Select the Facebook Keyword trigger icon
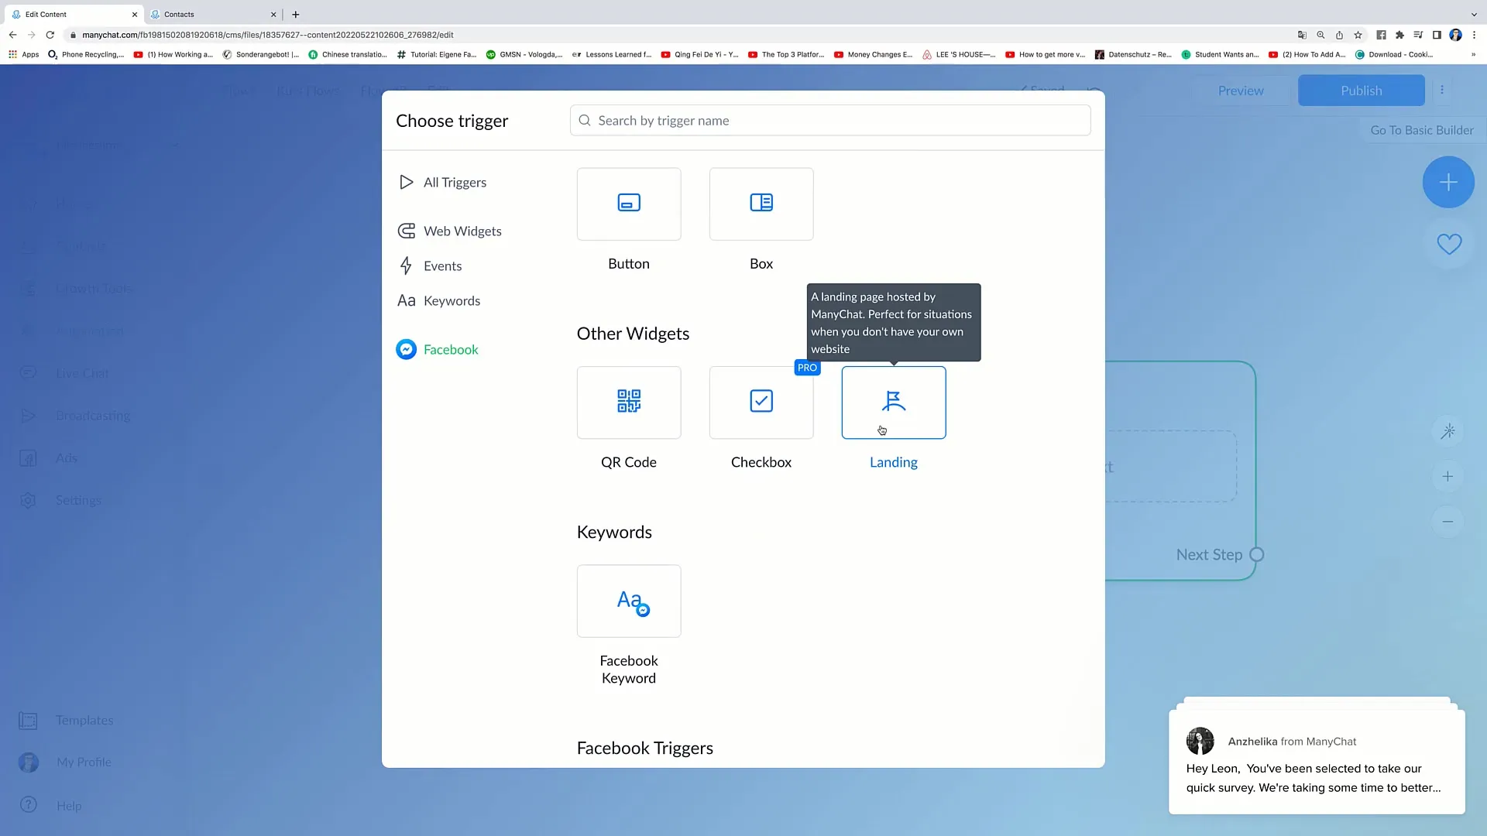Image resolution: width=1487 pixels, height=836 pixels. (629, 601)
